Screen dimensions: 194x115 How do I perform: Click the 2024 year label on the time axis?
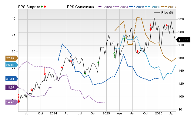(53, 113)
